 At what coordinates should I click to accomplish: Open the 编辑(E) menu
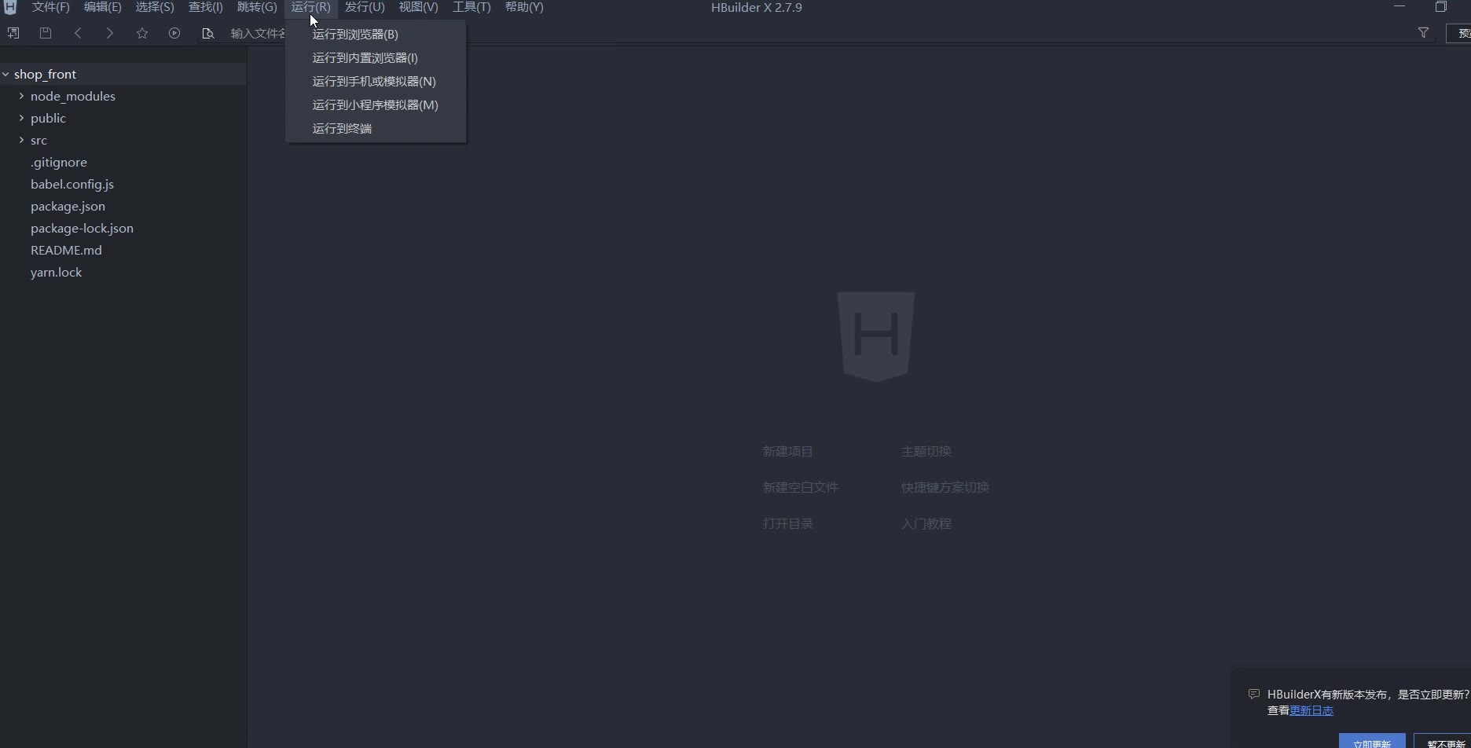(103, 7)
